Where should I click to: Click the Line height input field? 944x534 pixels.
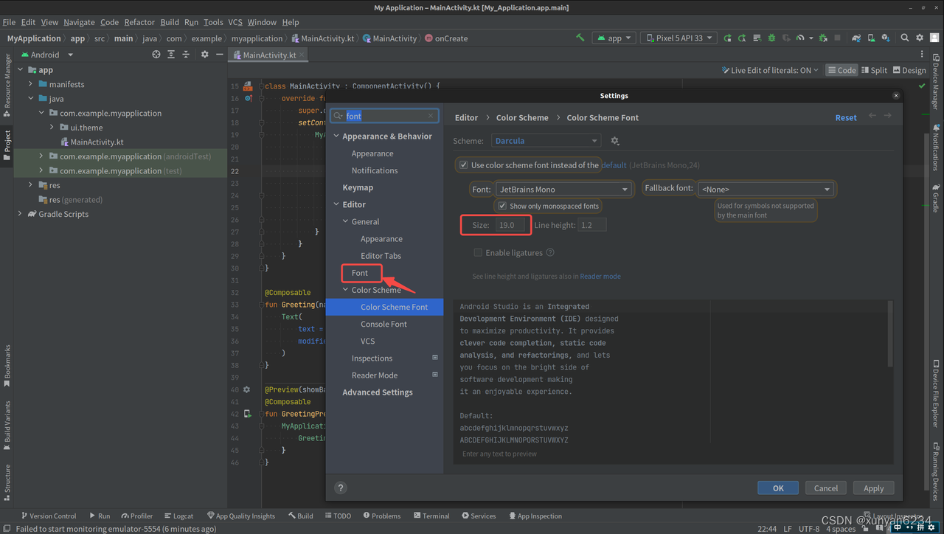tap(592, 225)
